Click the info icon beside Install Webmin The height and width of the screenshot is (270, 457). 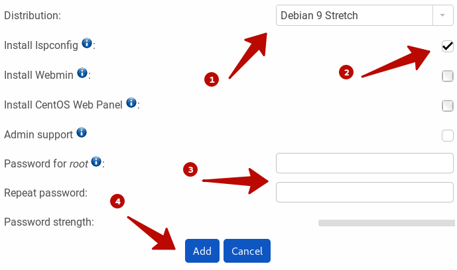point(82,73)
